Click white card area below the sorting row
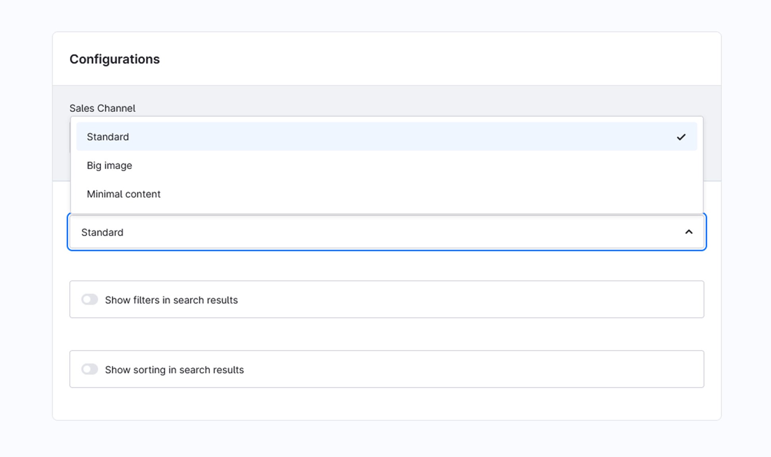The image size is (771, 457). (x=386, y=404)
